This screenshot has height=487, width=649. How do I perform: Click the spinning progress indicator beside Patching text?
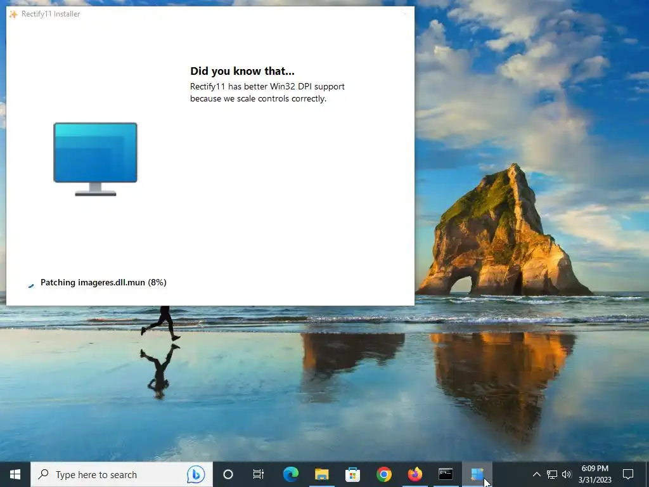[31, 285]
